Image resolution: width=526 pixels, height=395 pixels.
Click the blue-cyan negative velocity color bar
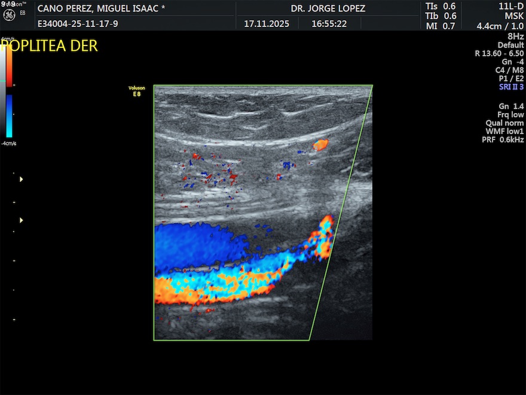click(9, 116)
